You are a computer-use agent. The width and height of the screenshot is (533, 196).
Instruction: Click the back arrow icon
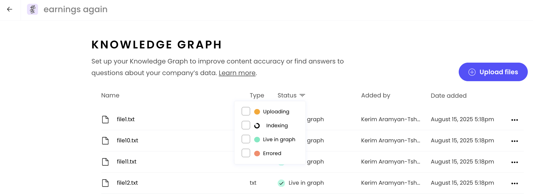(10, 9)
